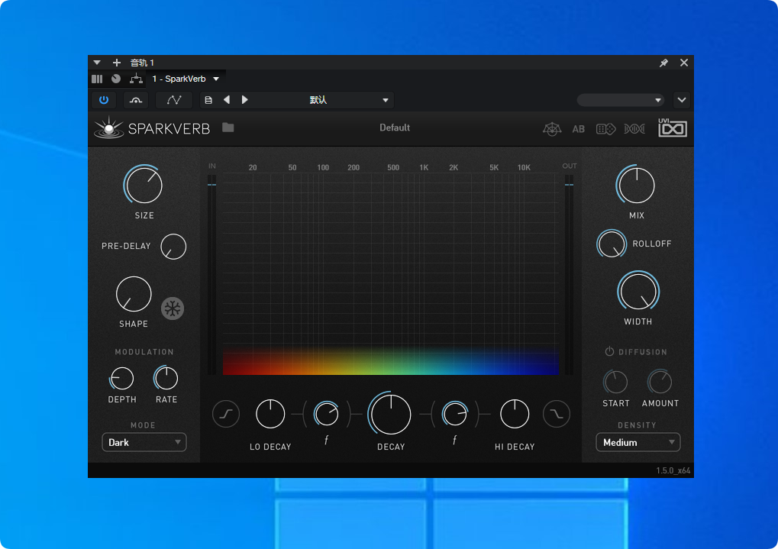Viewport: 778px width, 549px height.
Task: Open the Medium density dropdown
Action: 638,442
